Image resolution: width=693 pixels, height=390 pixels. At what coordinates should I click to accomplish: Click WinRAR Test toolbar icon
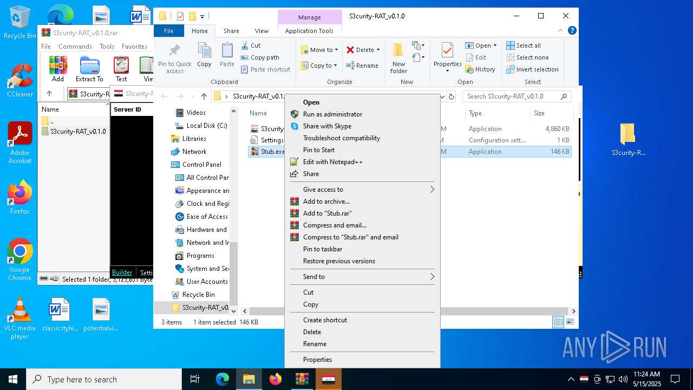[121, 69]
